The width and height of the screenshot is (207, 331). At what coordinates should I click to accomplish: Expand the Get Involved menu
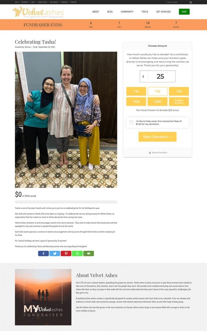(163, 12)
